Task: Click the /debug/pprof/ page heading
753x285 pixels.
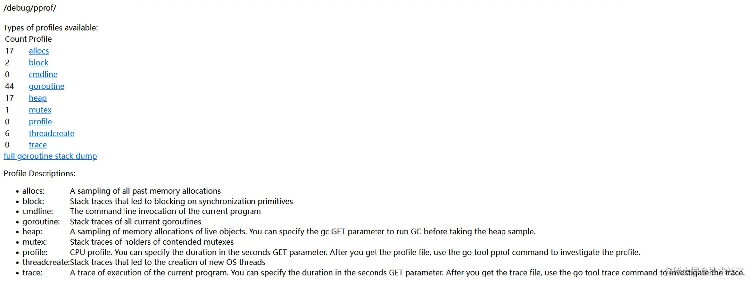Action: pos(30,8)
